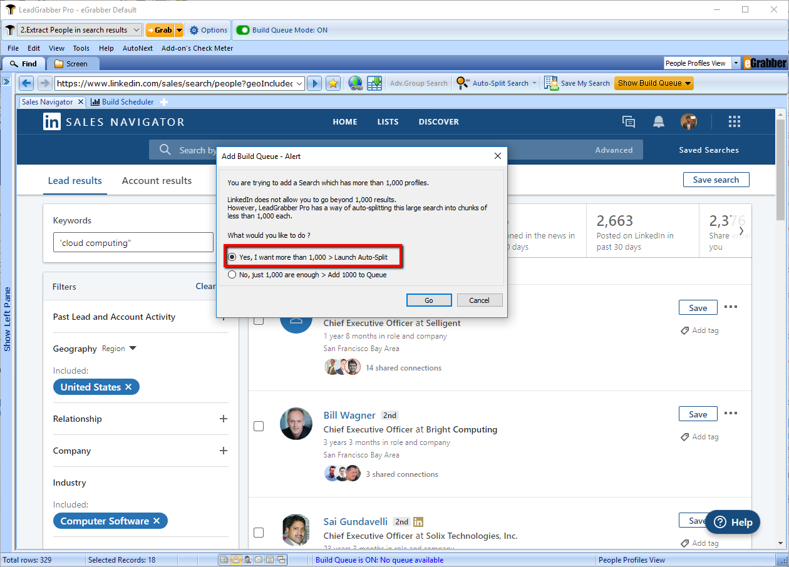The width and height of the screenshot is (789, 567).
Task: Open the apps grid icon in Sales Navigator
Action: 735,122
